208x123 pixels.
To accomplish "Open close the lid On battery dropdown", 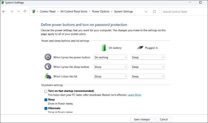I will pos(111,77).
